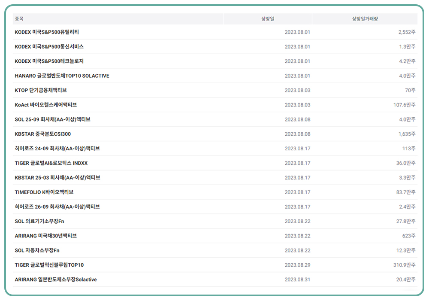Open KTOP 단기금융채액티브 item

click(41, 91)
